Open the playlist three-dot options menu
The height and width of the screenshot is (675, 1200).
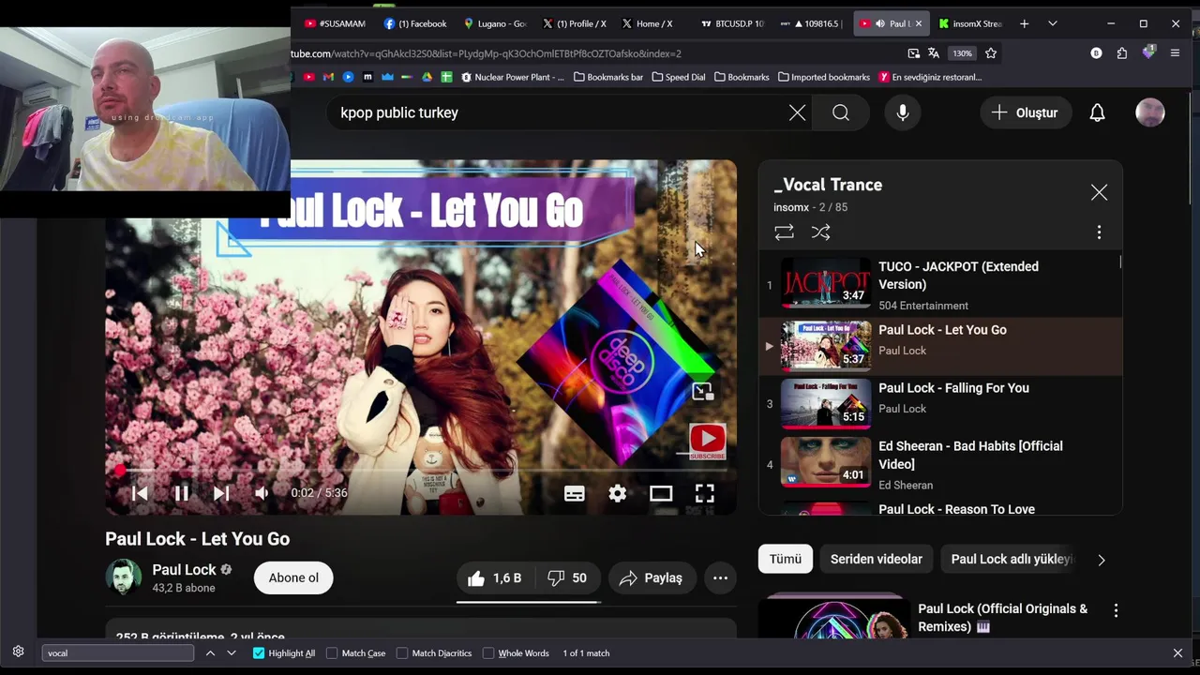pyautogui.click(x=1099, y=232)
